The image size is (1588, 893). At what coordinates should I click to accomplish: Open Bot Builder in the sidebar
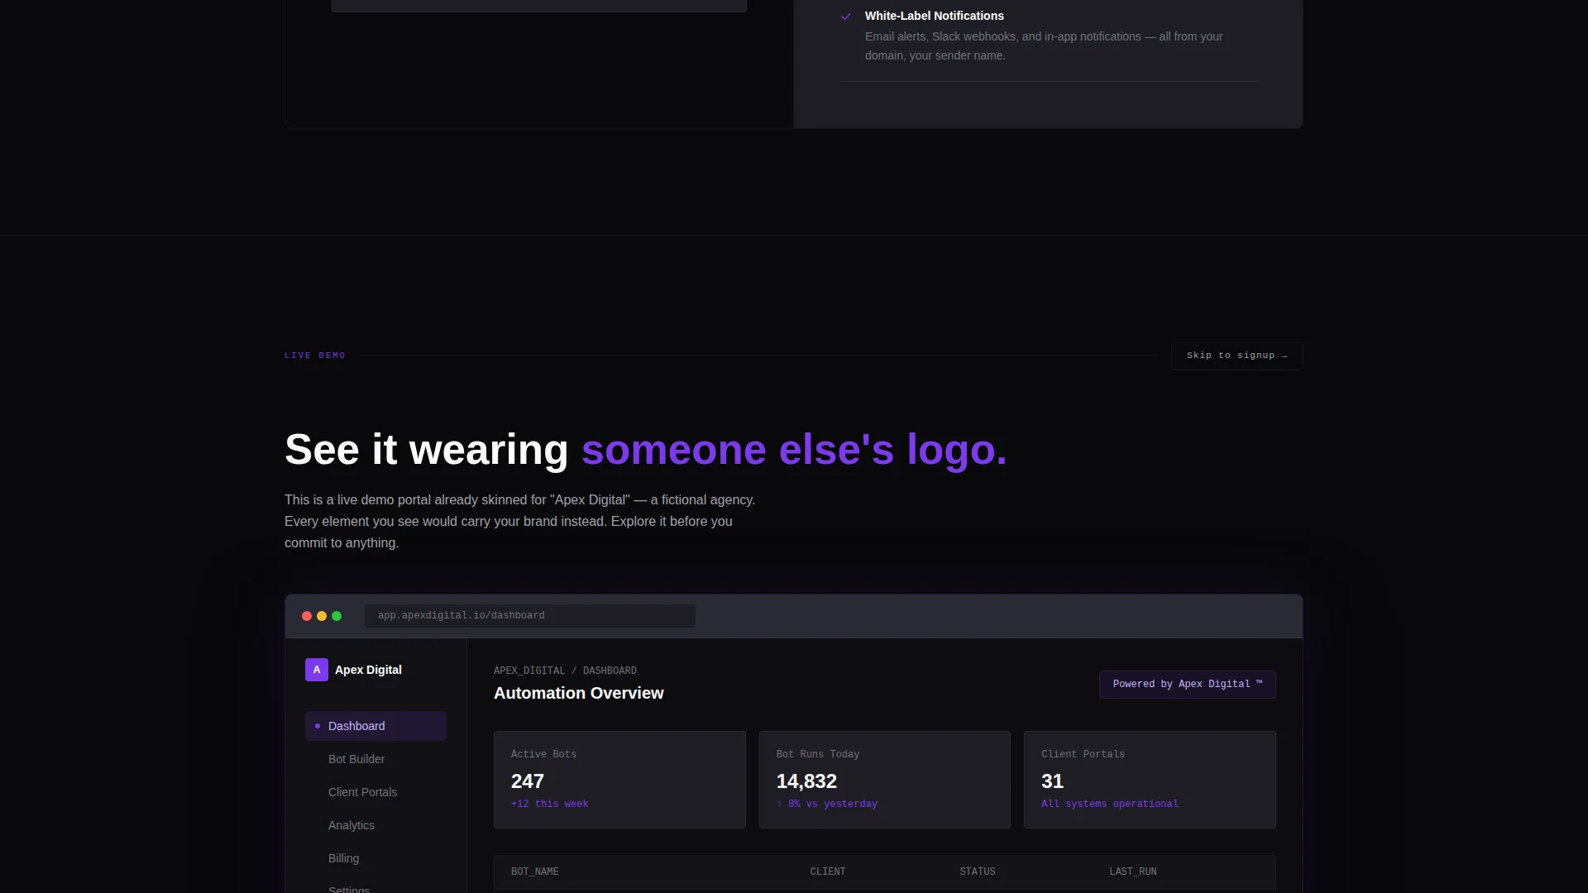coord(375,759)
